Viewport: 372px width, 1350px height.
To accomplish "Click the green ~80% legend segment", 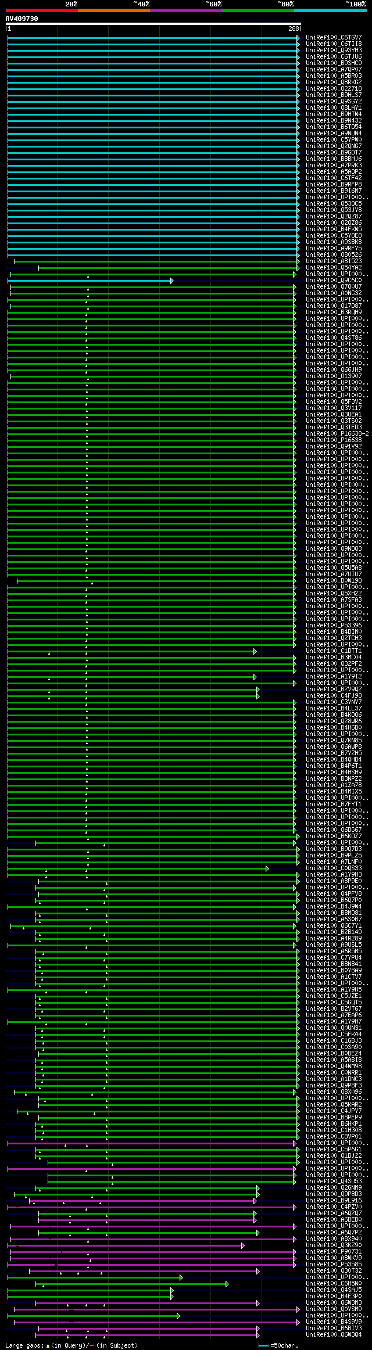I will [258, 10].
